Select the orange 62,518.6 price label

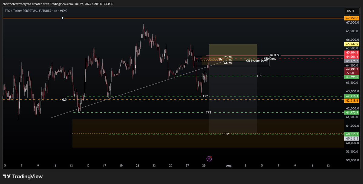pyautogui.click(x=352, y=101)
